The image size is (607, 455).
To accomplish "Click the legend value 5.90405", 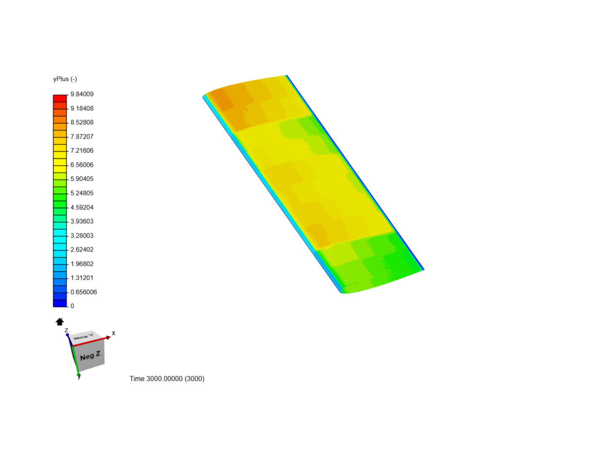I will (x=82, y=179).
